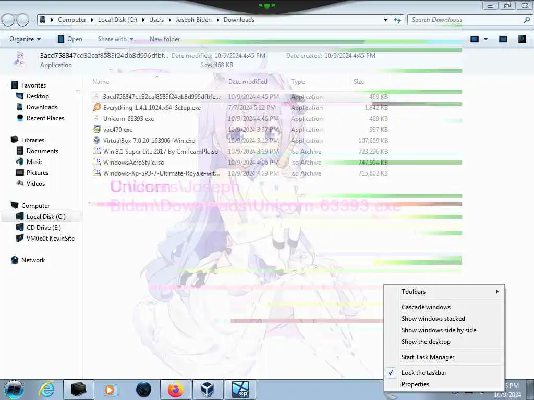Click the vac470.exe file icon
Image resolution: width=534 pixels, height=400 pixels.
click(97, 129)
